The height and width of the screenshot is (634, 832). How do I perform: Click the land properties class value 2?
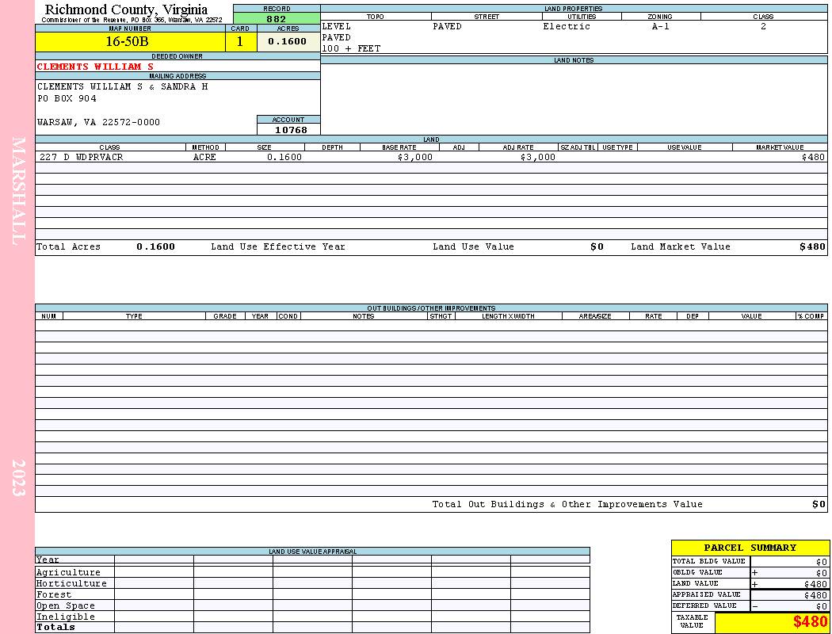coord(763,26)
